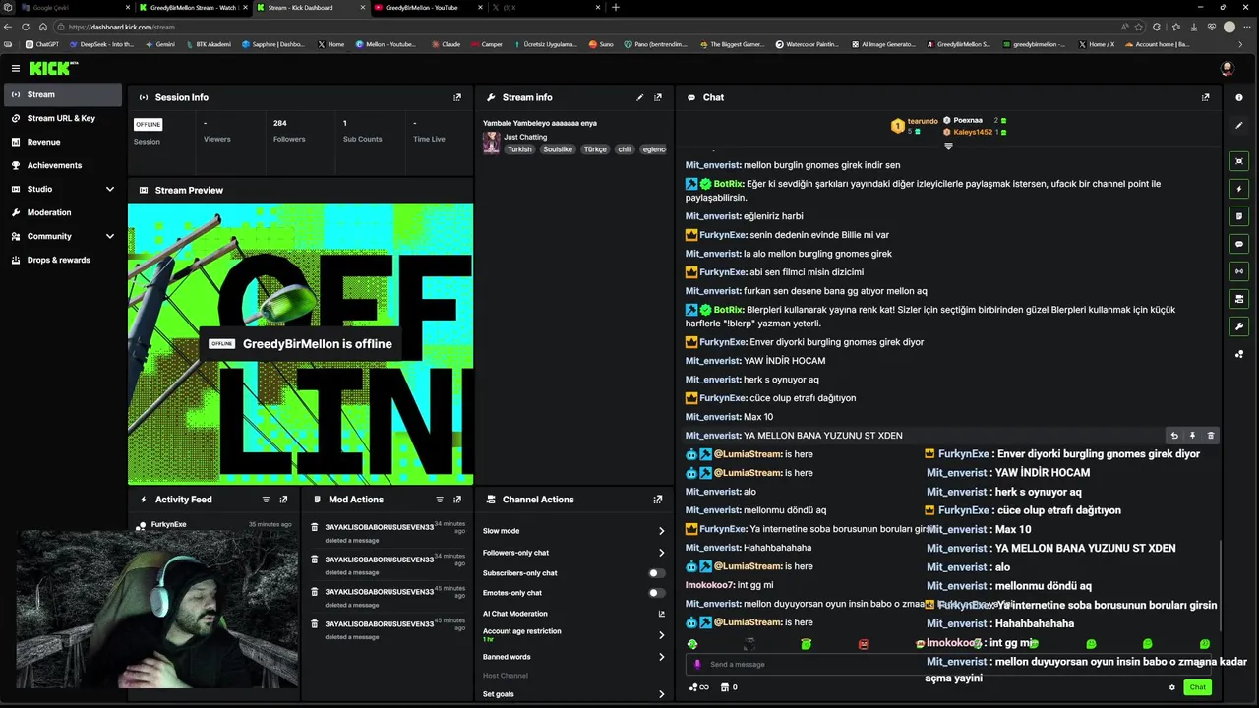The height and width of the screenshot is (708, 1259).
Task: Open Moderation in the sidebar
Action: point(64,212)
